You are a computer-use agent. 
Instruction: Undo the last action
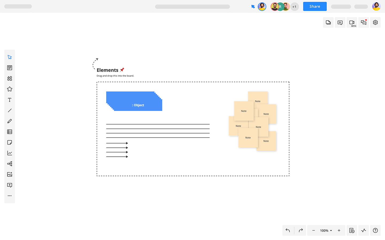point(288,230)
